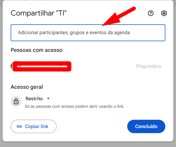The image size is (176, 147).
Task: Click the red arrow annotation
Action: [x=120, y=17]
